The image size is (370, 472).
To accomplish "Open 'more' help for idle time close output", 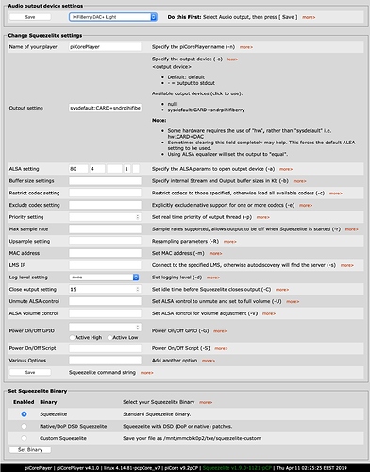I will (282, 290).
